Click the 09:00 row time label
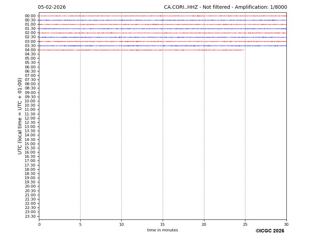The image size is (325, 244). pos(30,93)
